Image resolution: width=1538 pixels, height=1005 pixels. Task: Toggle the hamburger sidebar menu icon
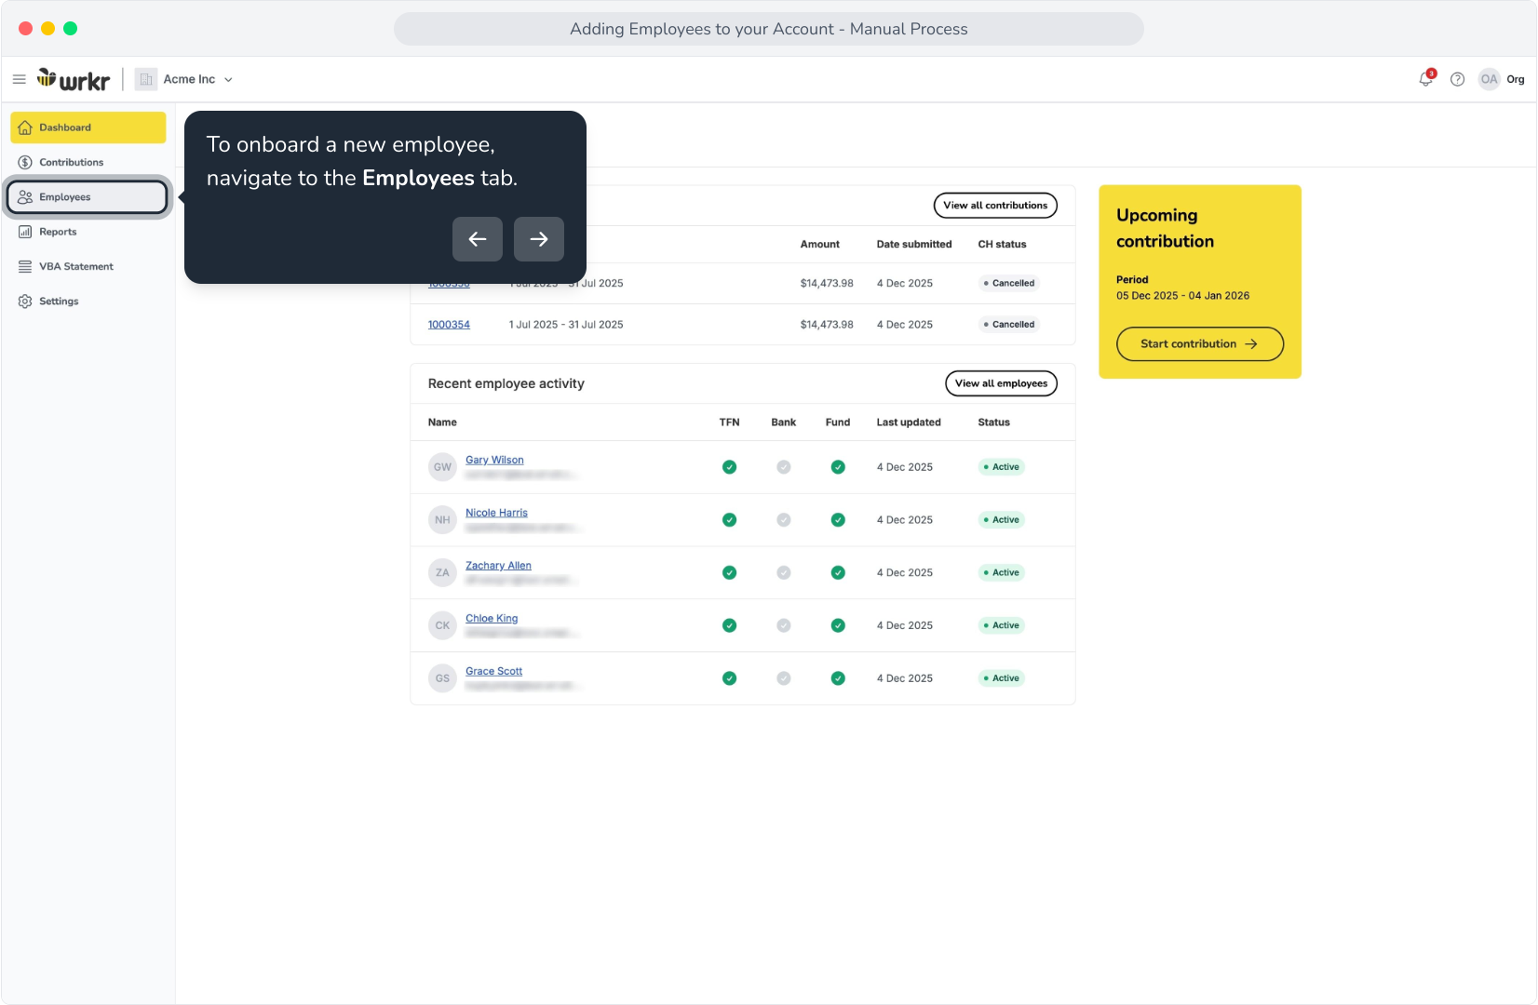tap(19, 79)
